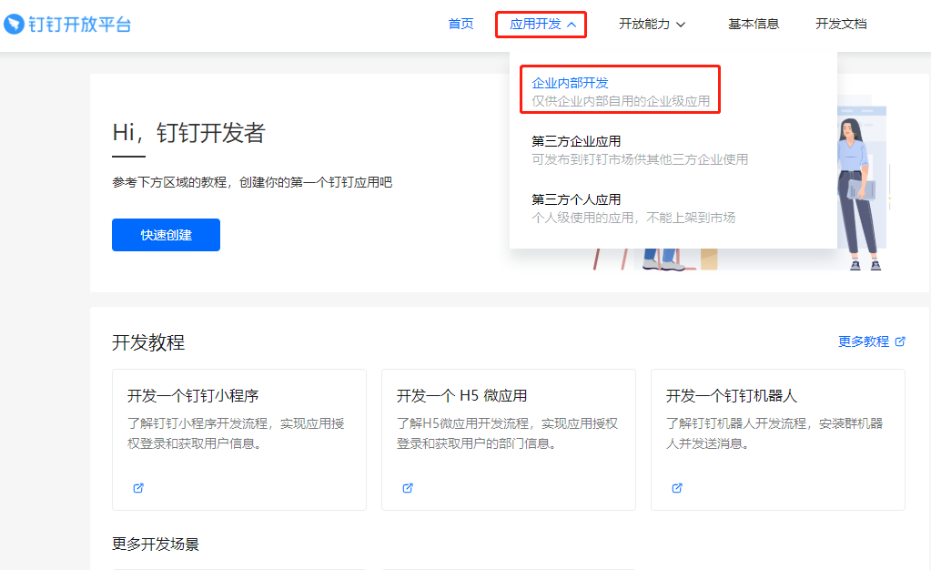
Task: Open external link icon in 钉钉小程序 card
Action: [138, 488]
